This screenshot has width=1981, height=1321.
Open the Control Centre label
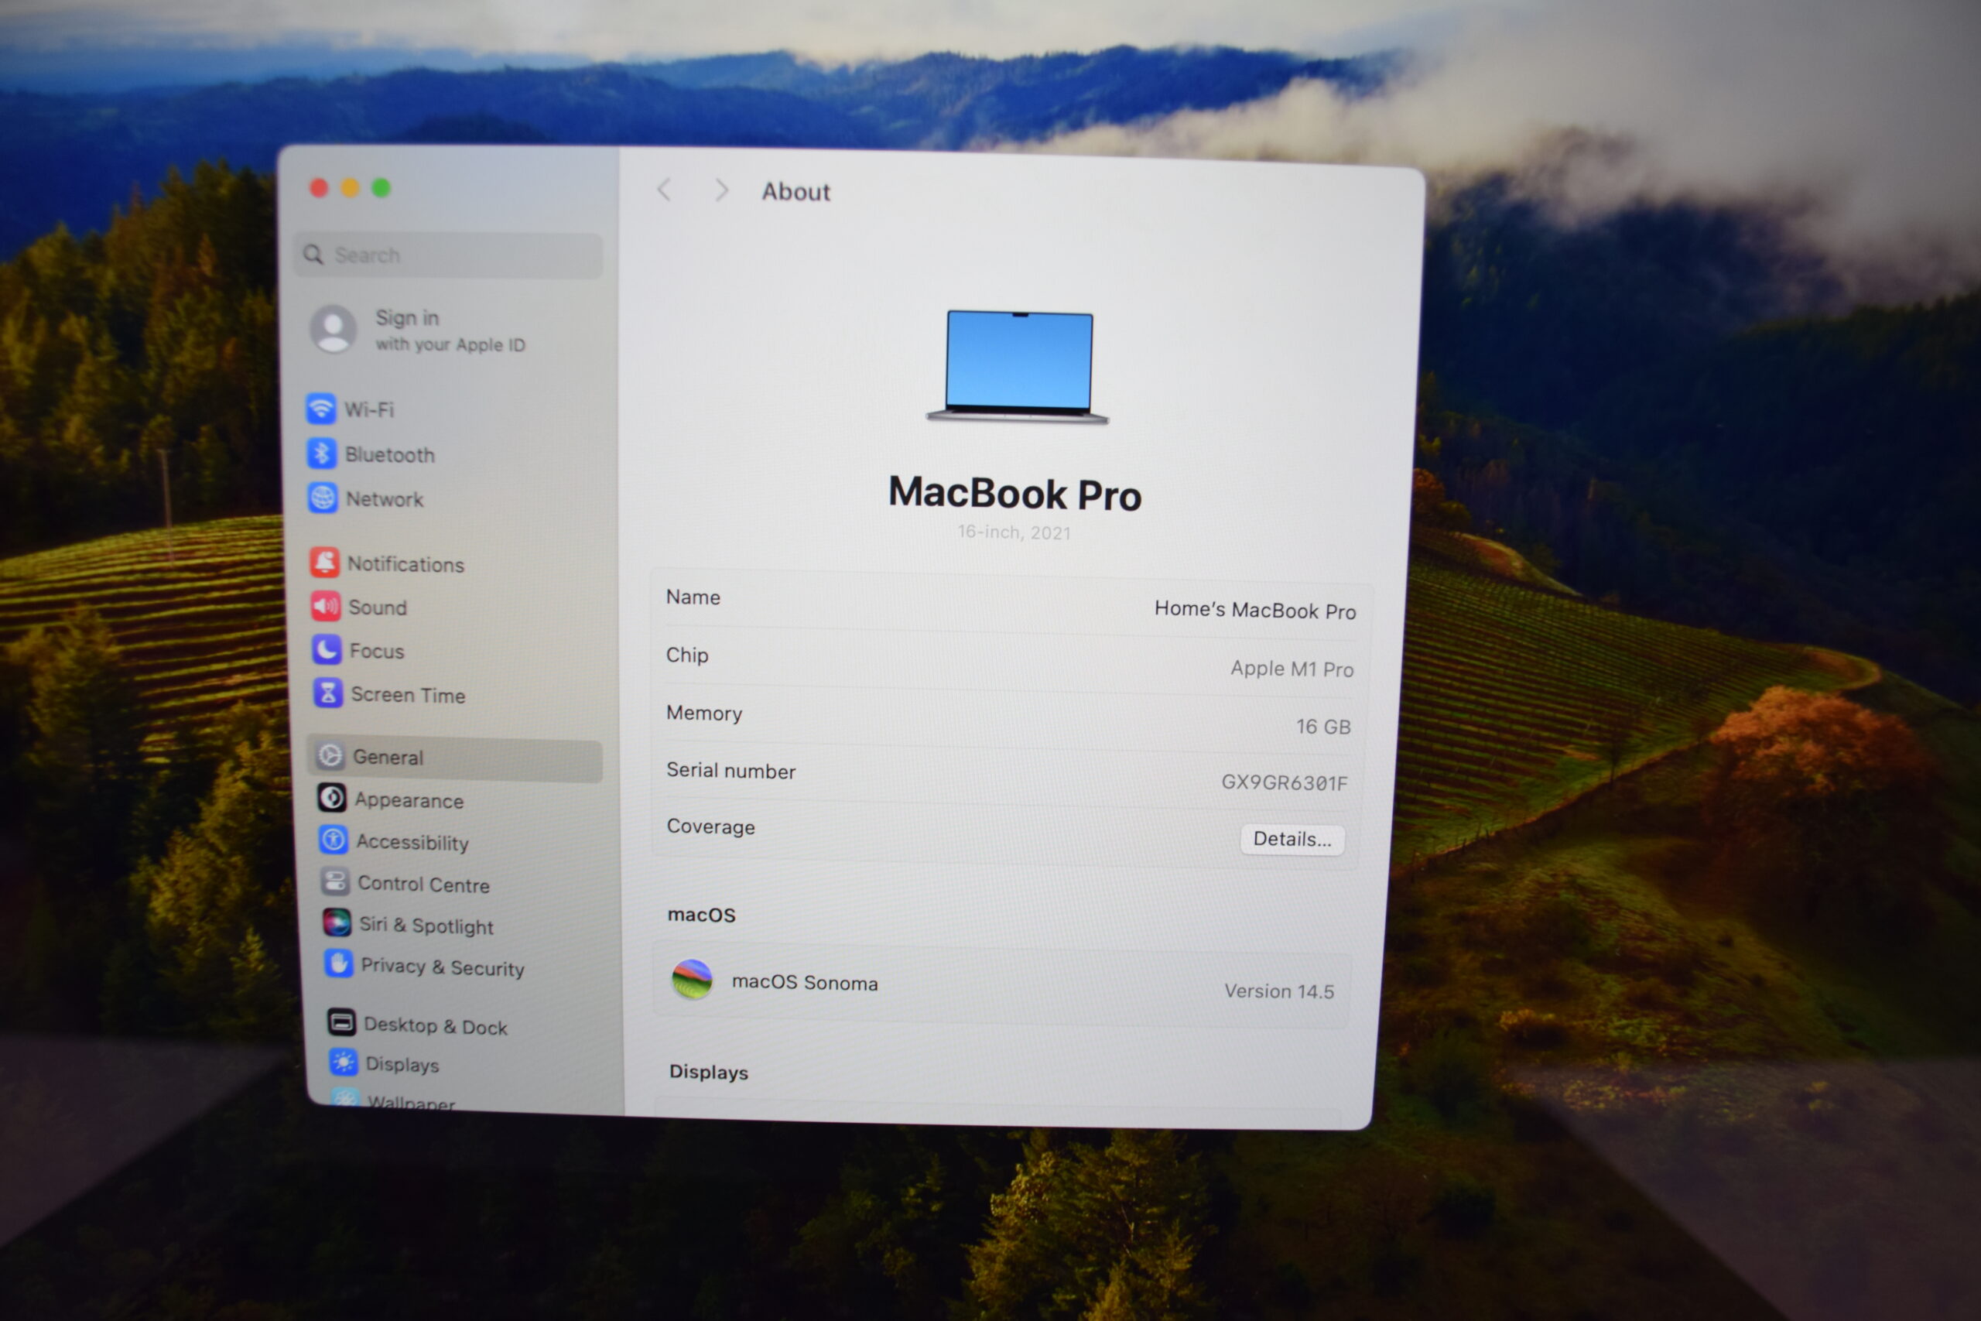tap(423, 885)
